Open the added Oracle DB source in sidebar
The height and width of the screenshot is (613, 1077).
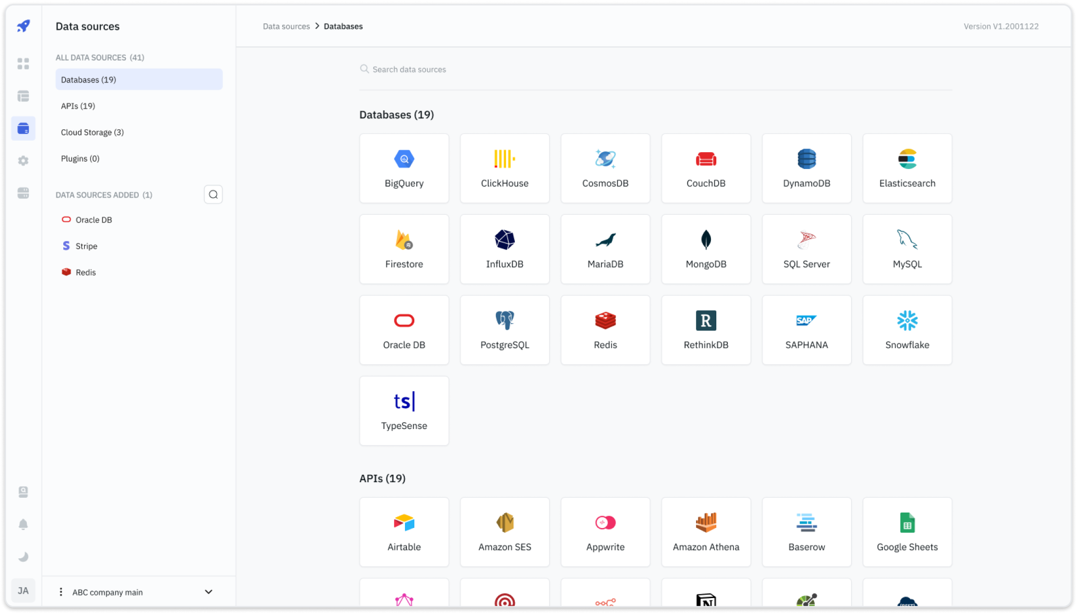point(94,220)
